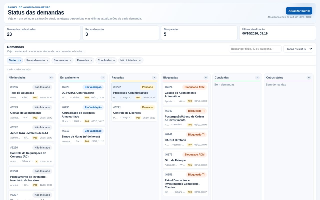Screen dimensions: 320x200
Task: Click the Pausadas column header
Action: coord(134,77)
